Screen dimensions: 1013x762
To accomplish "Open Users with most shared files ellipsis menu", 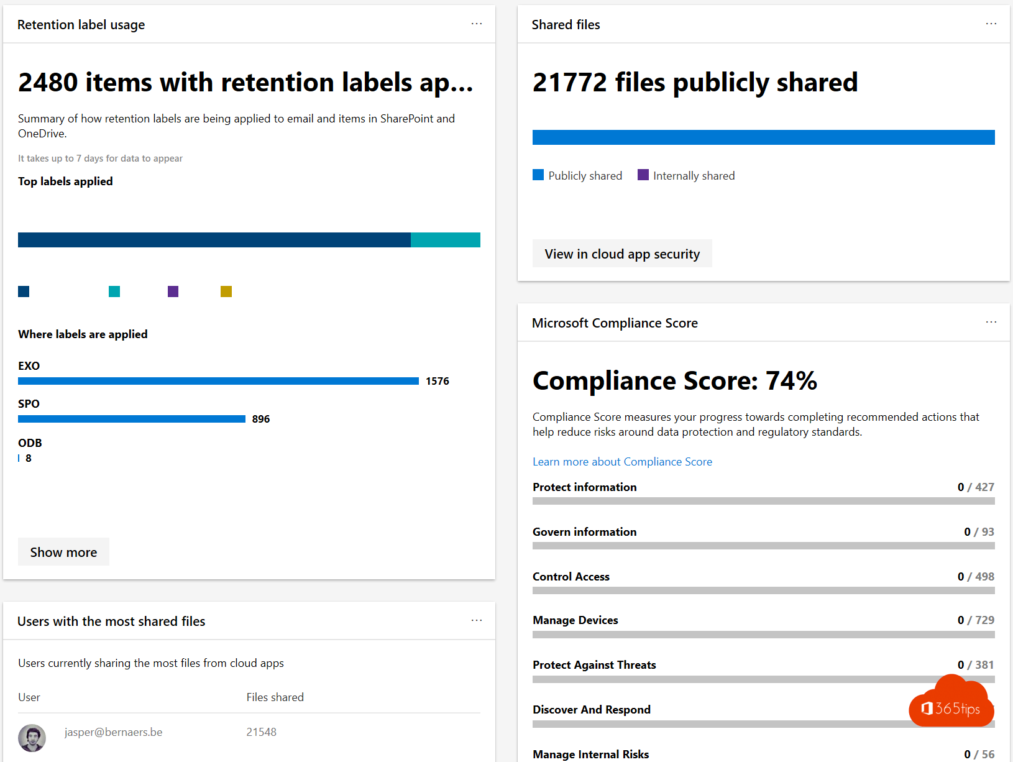I will (477, 620).
